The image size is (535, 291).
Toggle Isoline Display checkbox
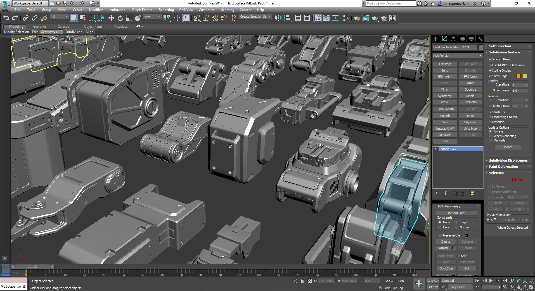point(490,70)
